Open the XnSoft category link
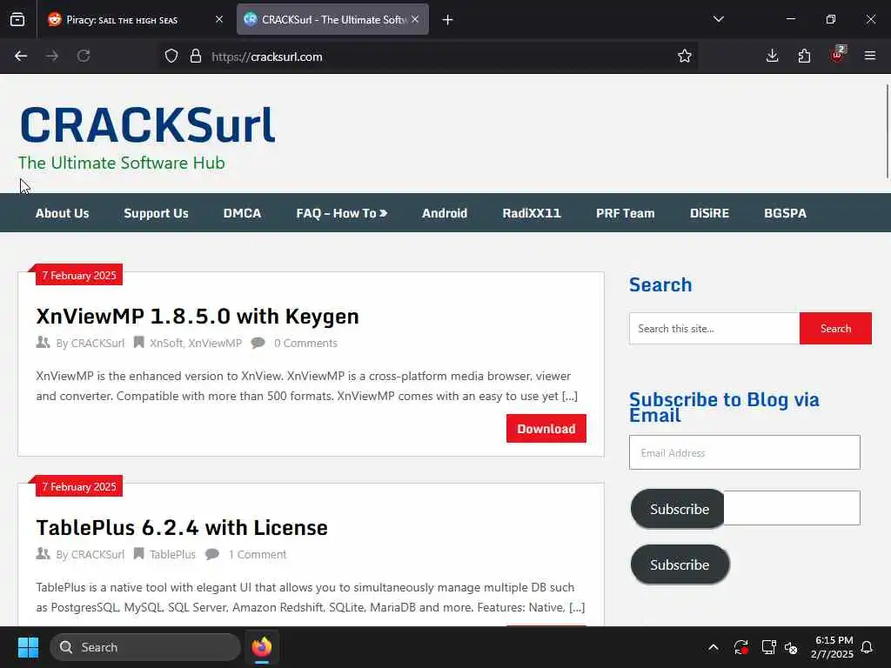Viewport: 891px width, 668px height. pyautogui.click(x=166, y=343)
